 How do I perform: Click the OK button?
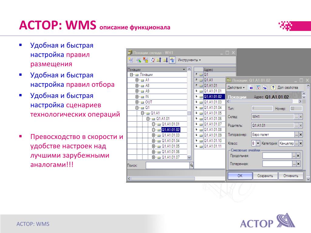pos(240,176)
